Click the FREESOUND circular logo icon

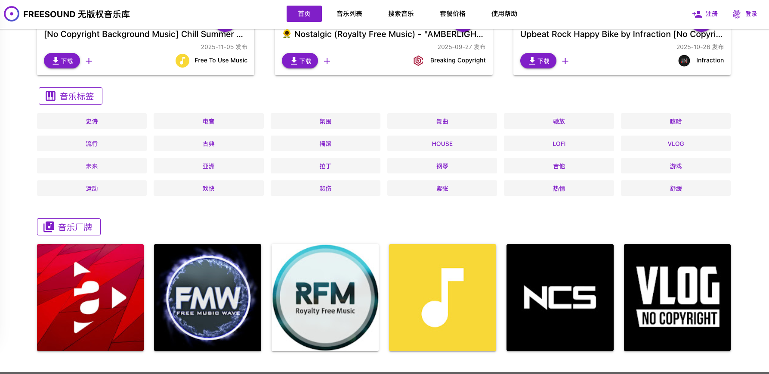[x=12, y=14]
